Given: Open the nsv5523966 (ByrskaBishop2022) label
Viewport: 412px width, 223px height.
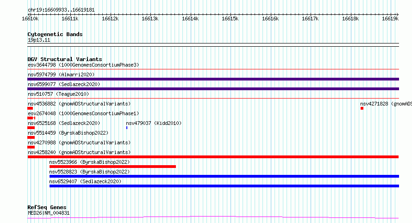Looking at the screenshot, I should (x=89, y=162).
